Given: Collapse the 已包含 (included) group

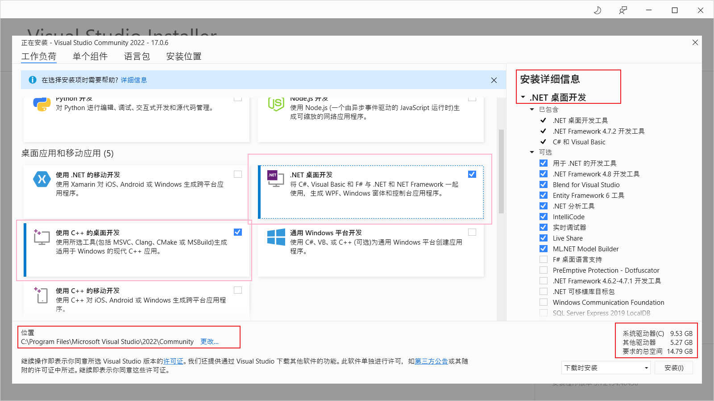Looking at the screenshot, I should 532,109.
